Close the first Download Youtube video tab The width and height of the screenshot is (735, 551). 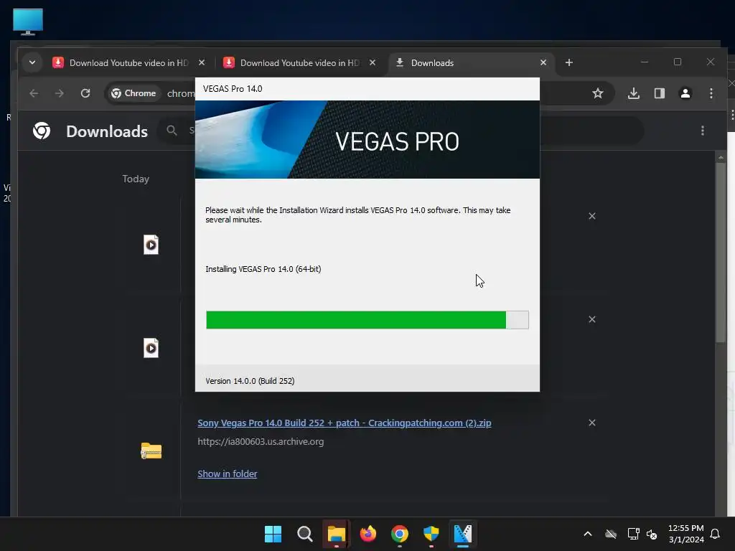coord(202,62)
